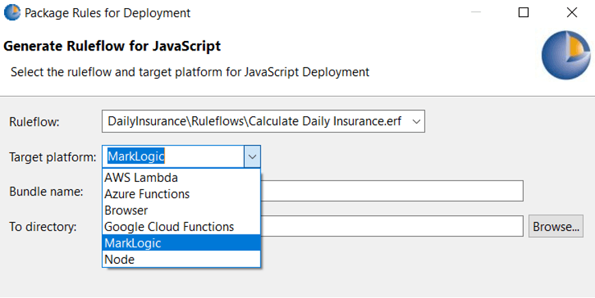Click the Generate Ruleflow for JavaScript heading
The width and height of the screenshot is (595, 298).
[x=112, y=46]
